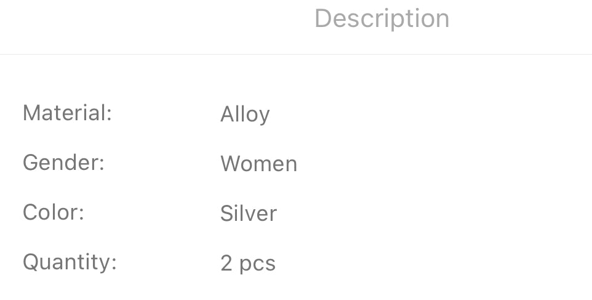Tap the text "Women"

click(258, 164)
